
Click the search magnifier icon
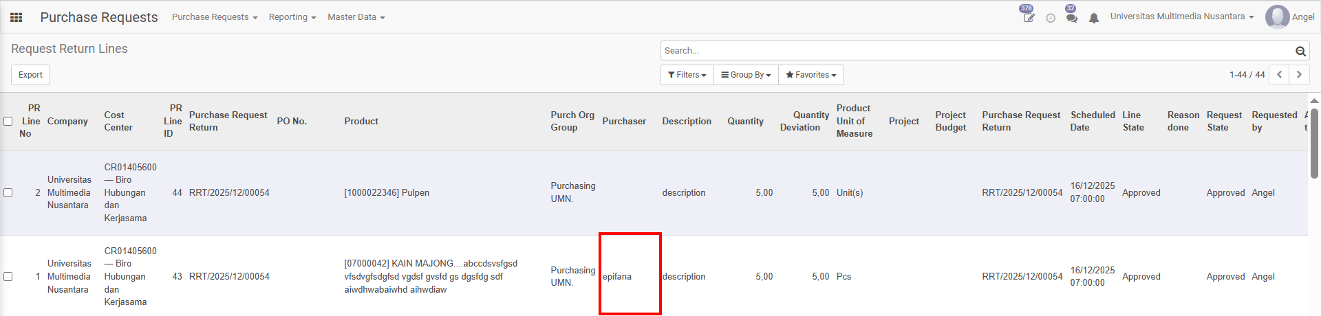(1300, 51)
